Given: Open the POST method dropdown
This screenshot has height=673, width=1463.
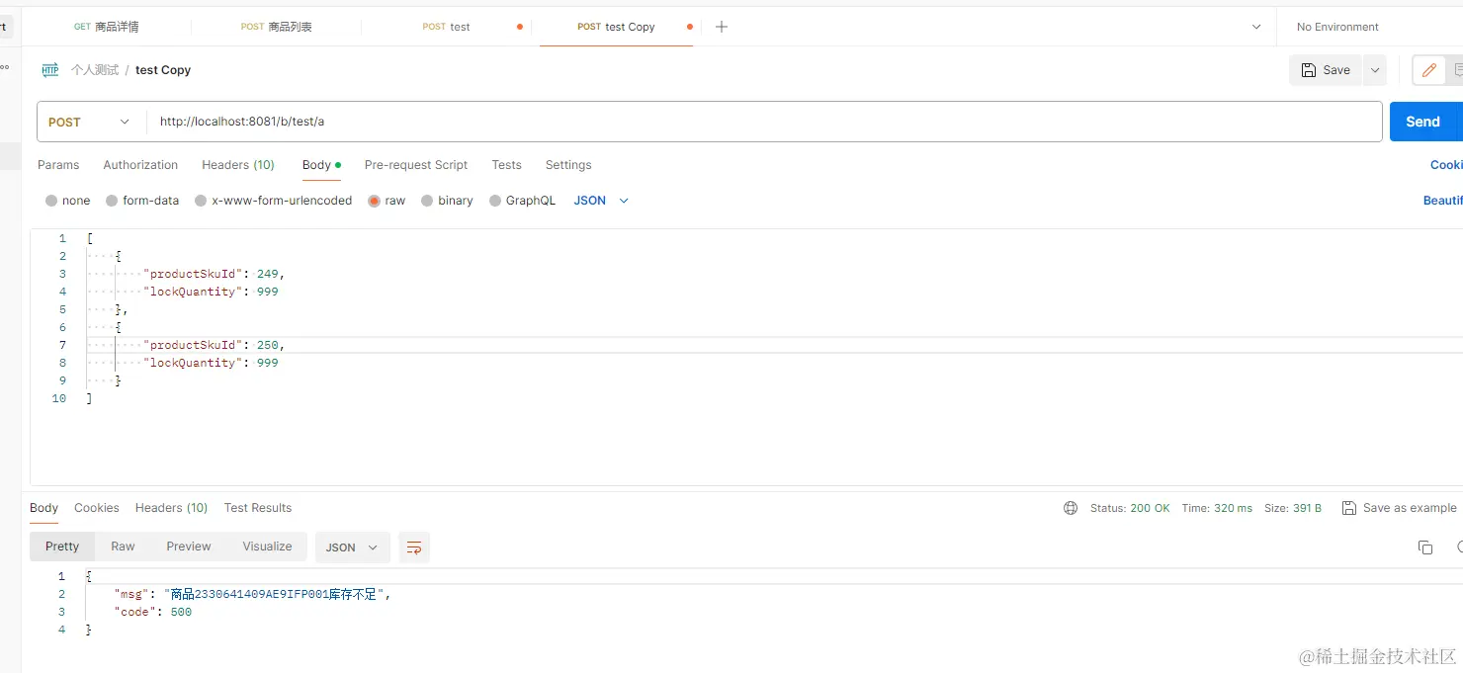Looking at the screenshot, I should 91,122.
